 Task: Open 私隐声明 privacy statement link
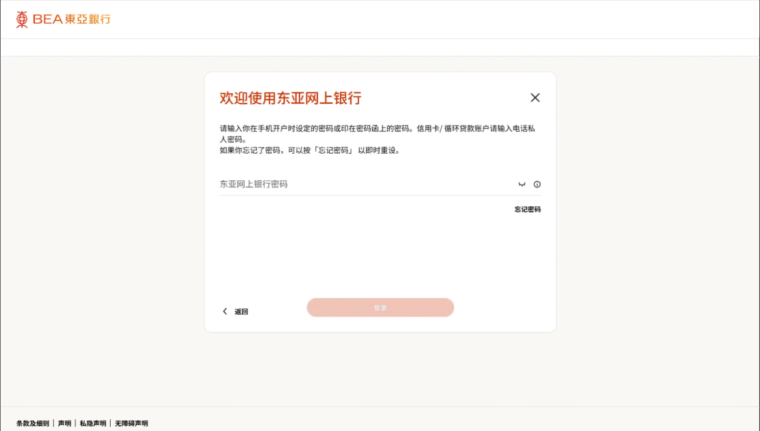point(93,423)
